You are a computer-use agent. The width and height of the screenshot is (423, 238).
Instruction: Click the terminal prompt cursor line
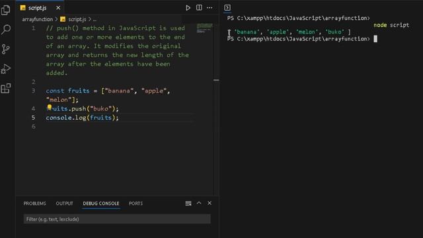[x=302, y=39]
